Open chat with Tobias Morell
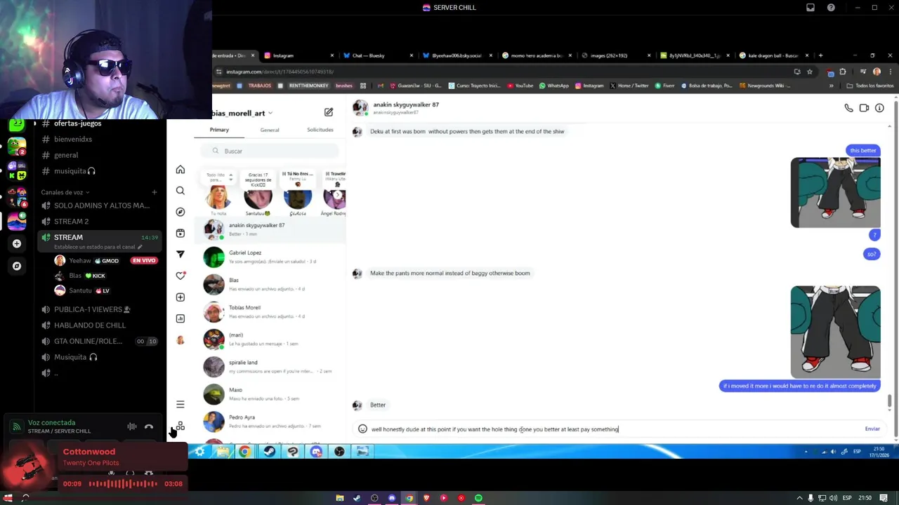This screenshot has height=505, width=899. click(270, 311)
